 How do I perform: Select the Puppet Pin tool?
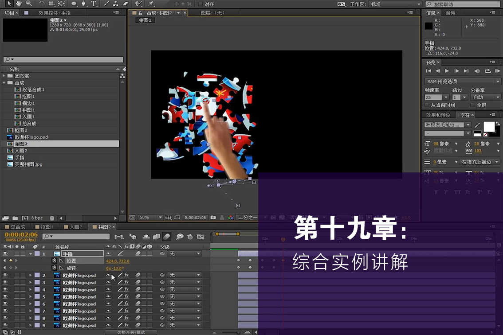click(151, 4)
